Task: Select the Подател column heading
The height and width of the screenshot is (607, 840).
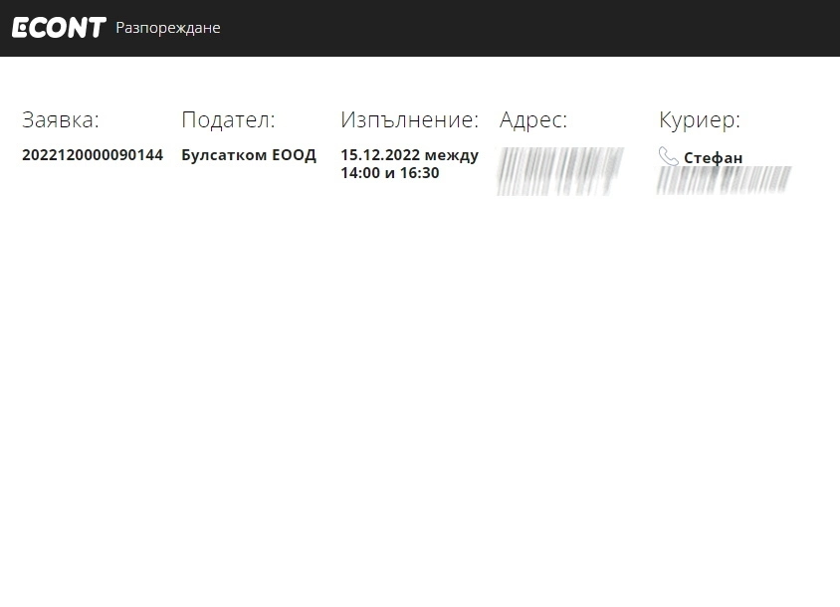Action: 228,120
